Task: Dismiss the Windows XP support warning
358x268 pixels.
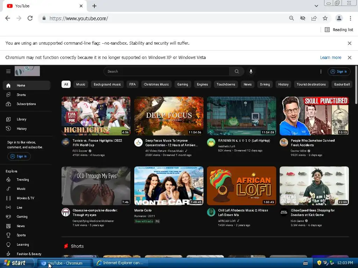Action: (x=349, y=58)
